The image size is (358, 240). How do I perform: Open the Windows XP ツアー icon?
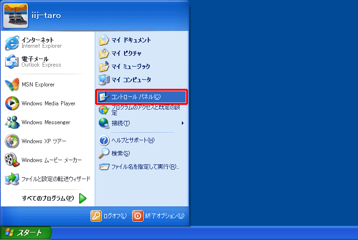click(x=12, y=141)
